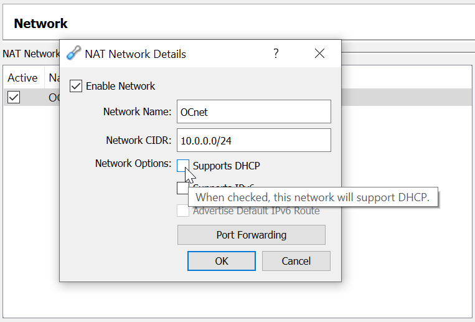This screenshot has width=475, height=322.
Task: Close the NAT Network Details dialog
Action: 319,54
